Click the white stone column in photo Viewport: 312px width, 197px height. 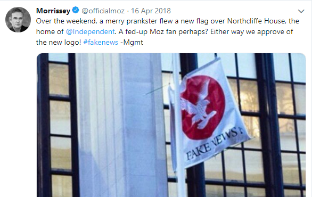(x=121, y=125)
